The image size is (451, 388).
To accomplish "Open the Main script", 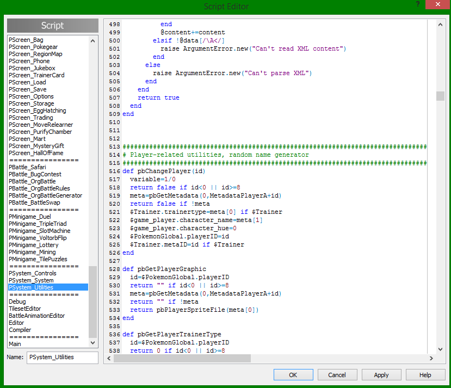I will pos(15,344).
